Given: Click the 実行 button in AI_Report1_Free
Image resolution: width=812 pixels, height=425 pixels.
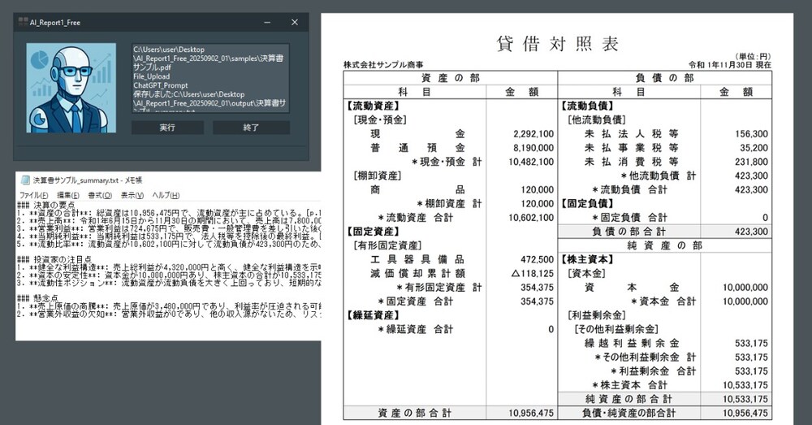Looking at the screenshot, I should coord(167,128).
